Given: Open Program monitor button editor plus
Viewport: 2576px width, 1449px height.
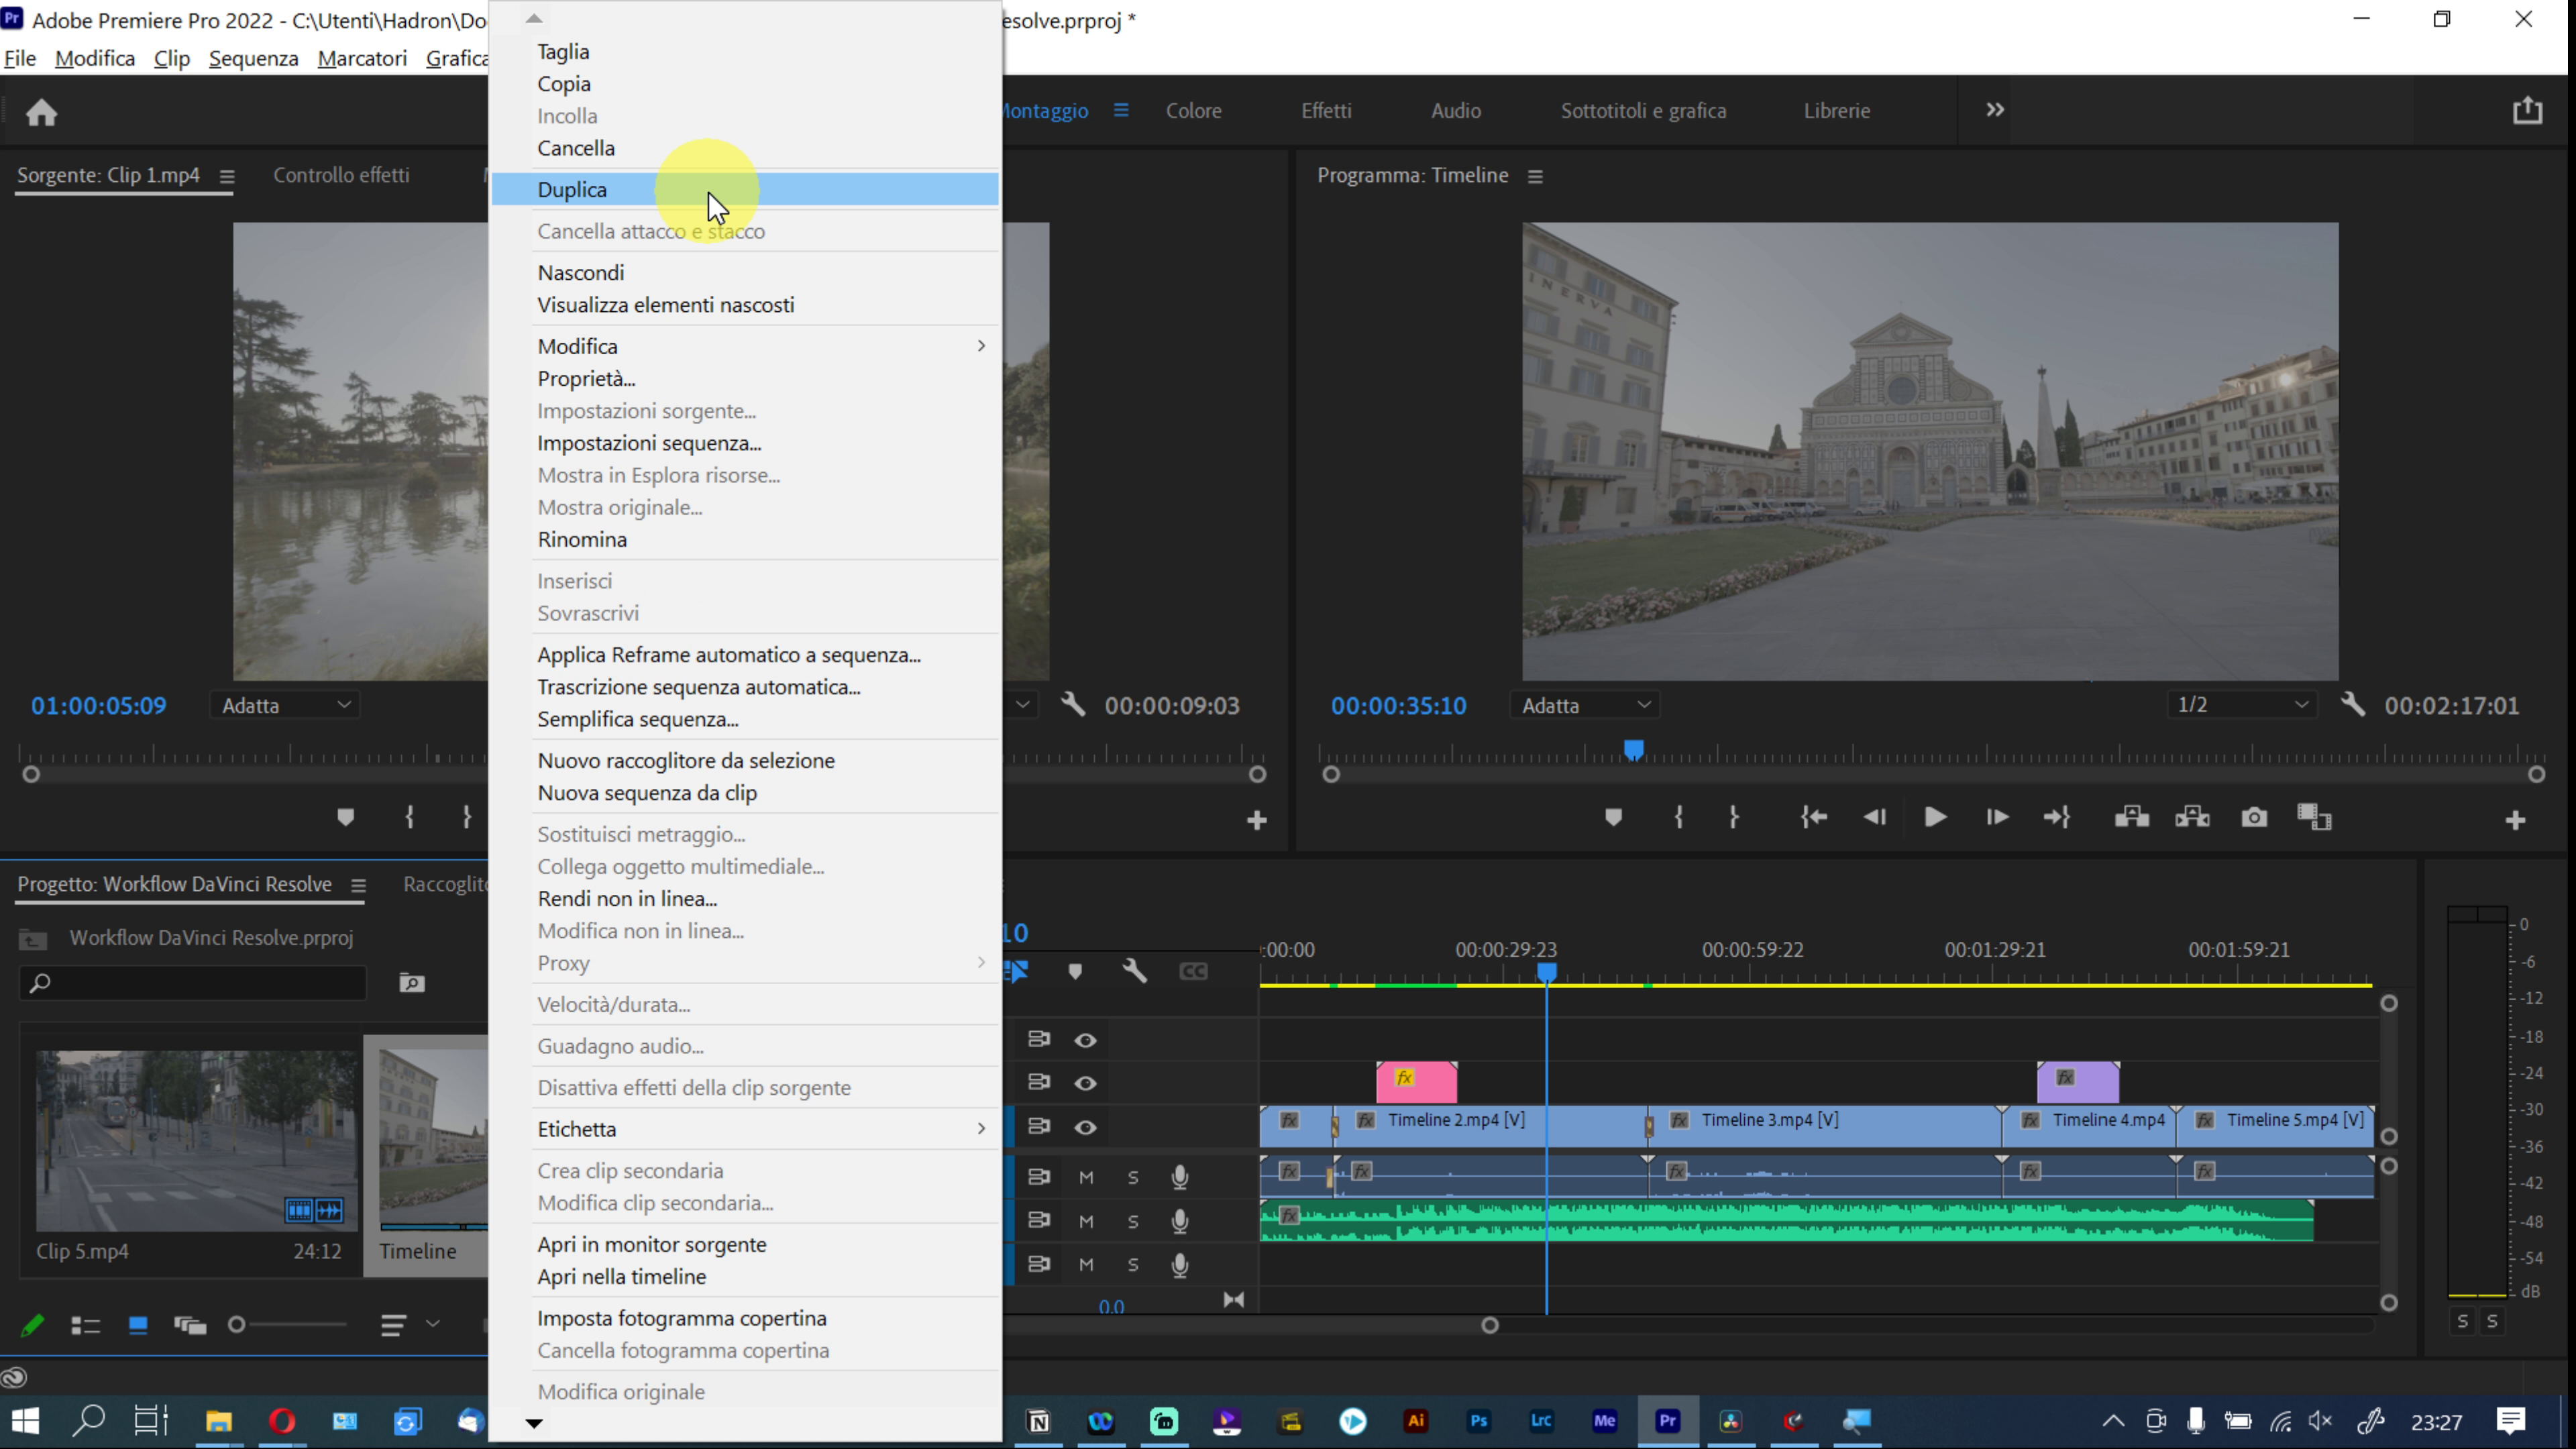Looking at the screenshot, I should (2515, 821).
